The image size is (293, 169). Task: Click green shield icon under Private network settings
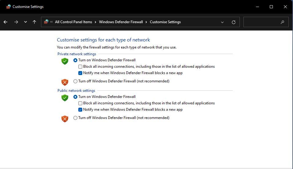coord(65,61)
